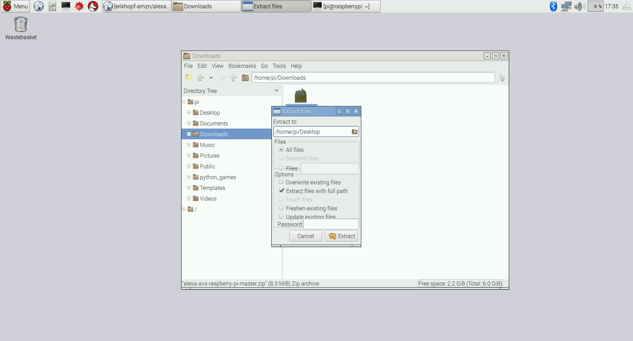Open the Tools menu
Screen dimensions: 633x341
pyautogui.click(x=279, y=66)
